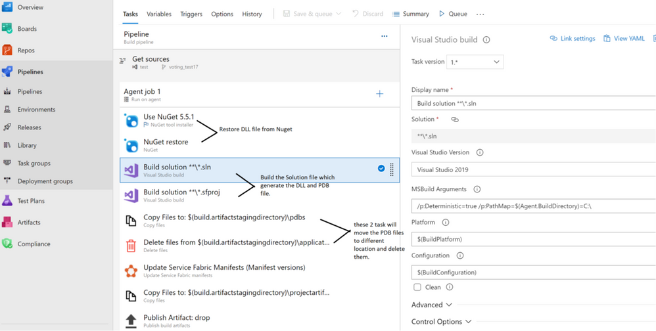Click the NuGet restore task icon
The height and width of the screenshot is (331, 656).
pos(131,145)
